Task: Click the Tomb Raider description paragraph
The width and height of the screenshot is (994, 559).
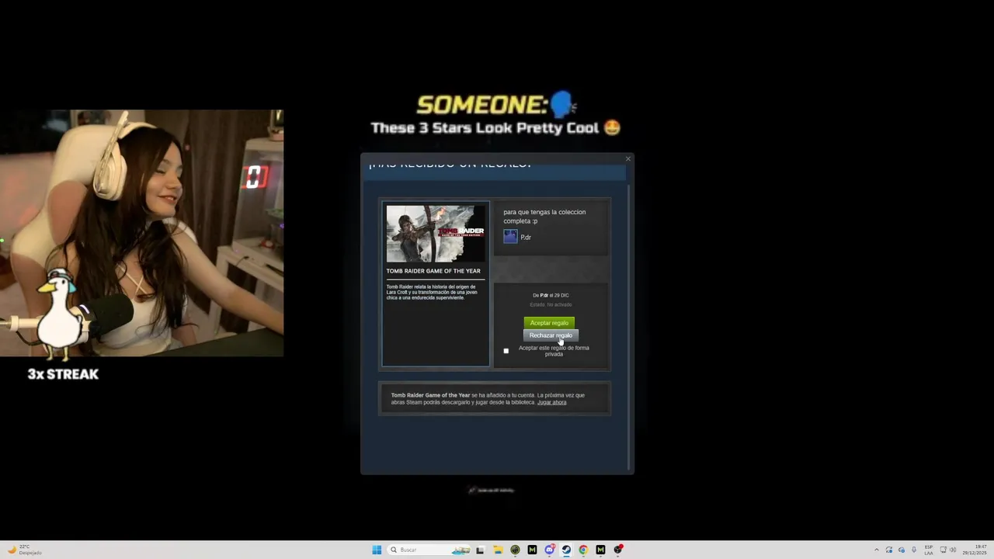Action: (431, 292)
